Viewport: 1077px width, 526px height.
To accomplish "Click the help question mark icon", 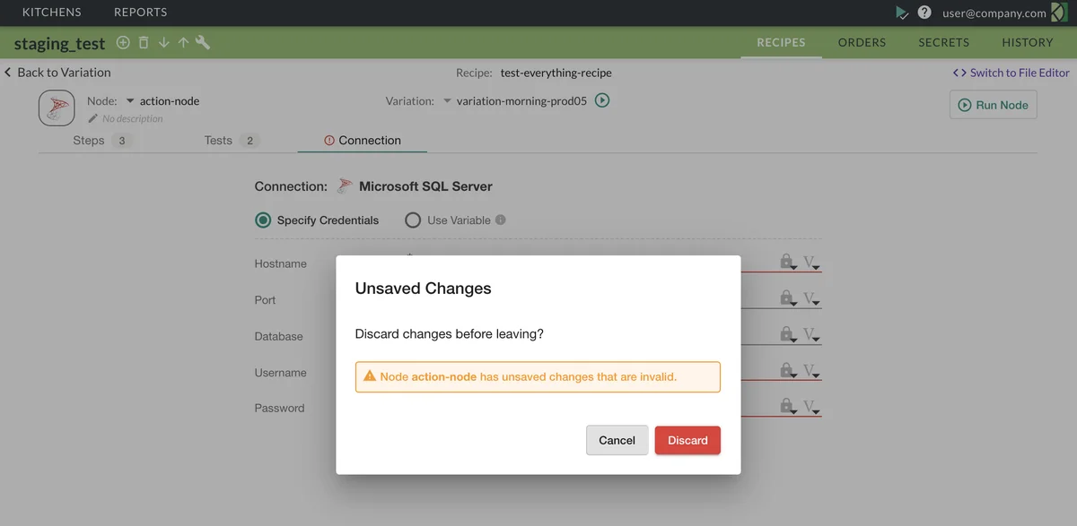I will 924,13.
